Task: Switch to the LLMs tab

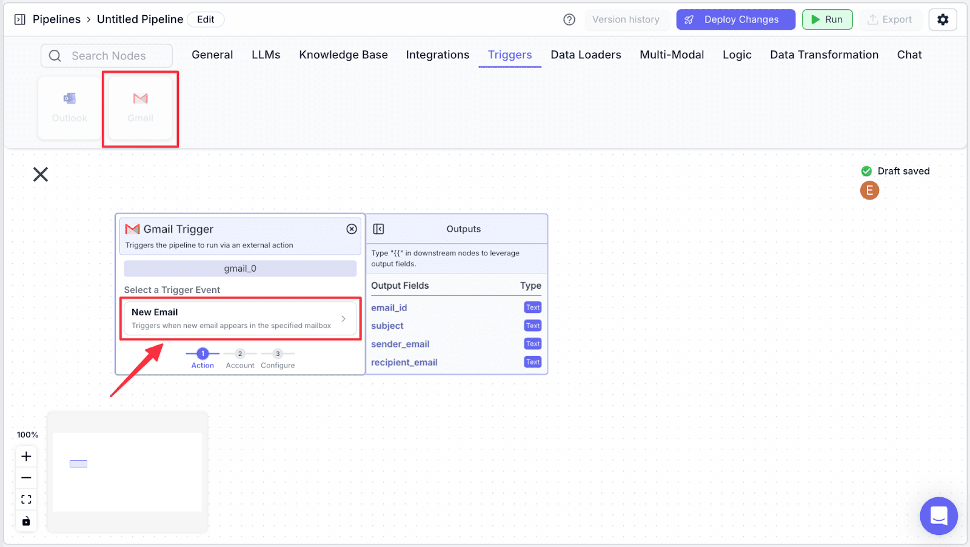Action: pyautogui.click(x=266, y=55)
